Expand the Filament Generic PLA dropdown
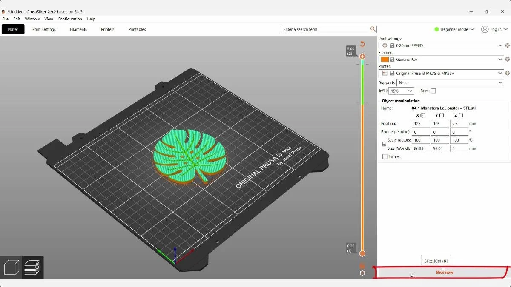 pyautogui.click(x=441, y=60)
